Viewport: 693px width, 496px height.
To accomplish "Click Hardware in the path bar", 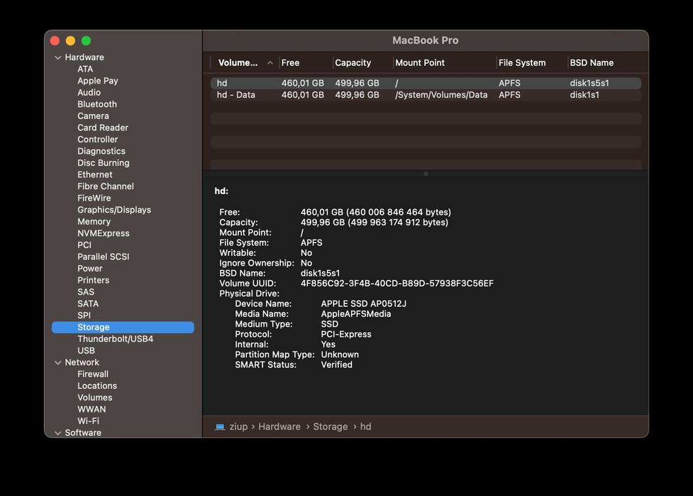I will 279,427.
